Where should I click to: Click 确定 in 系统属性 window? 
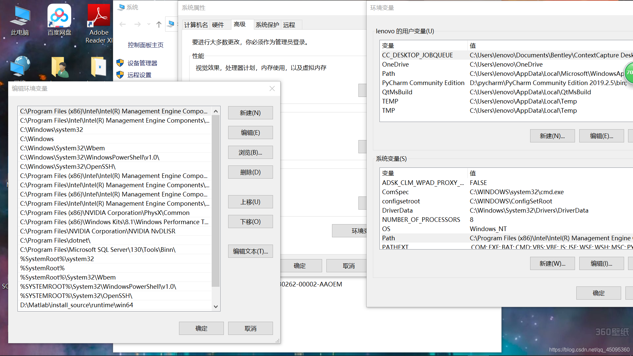(300, 266)
